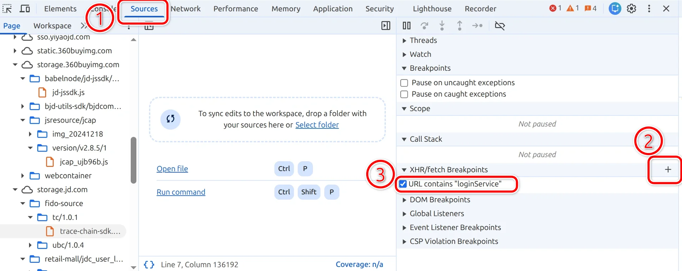Image resolution: width=682 pixels, height=271 pixels.
Task: Enable Pause on caught exceptions
Action: point(404,94)
